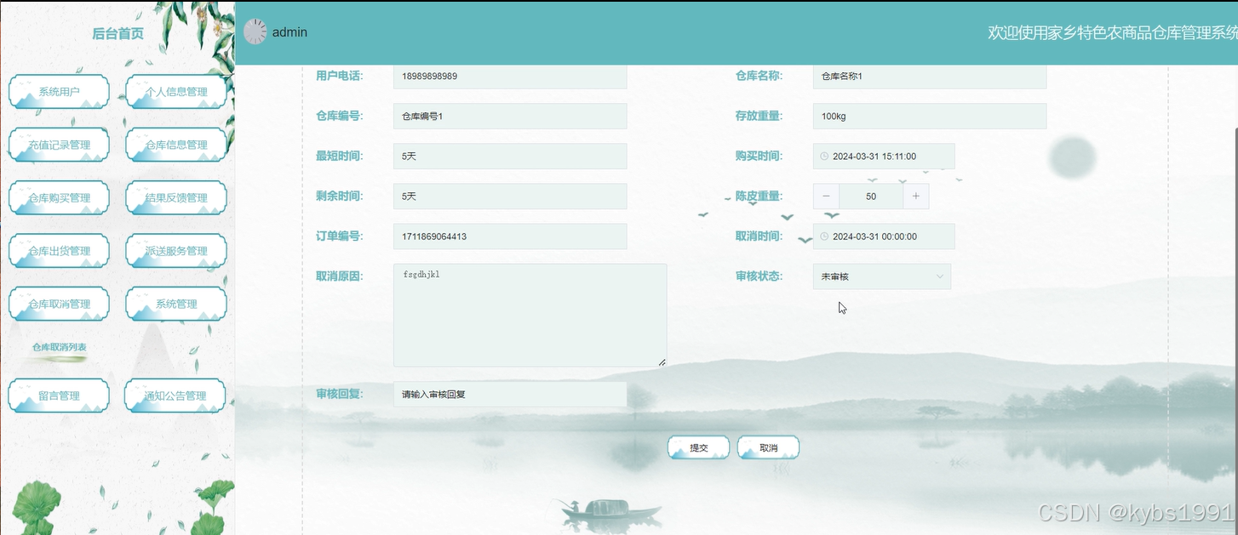This screenshot has width=1238, height=535.
Task: Decrease 陈皮重量 with the minus button
Action: point(826,196)
